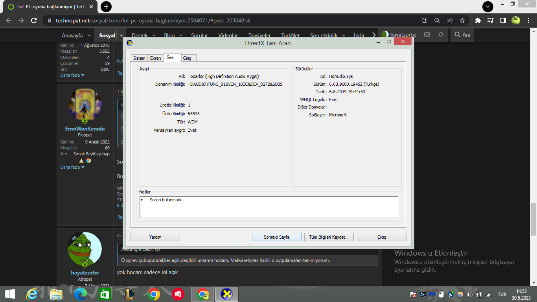The image size is (537, 302).
Task: Click the driver version 6.03.9600.19452 text
Action: coord(354,84)
